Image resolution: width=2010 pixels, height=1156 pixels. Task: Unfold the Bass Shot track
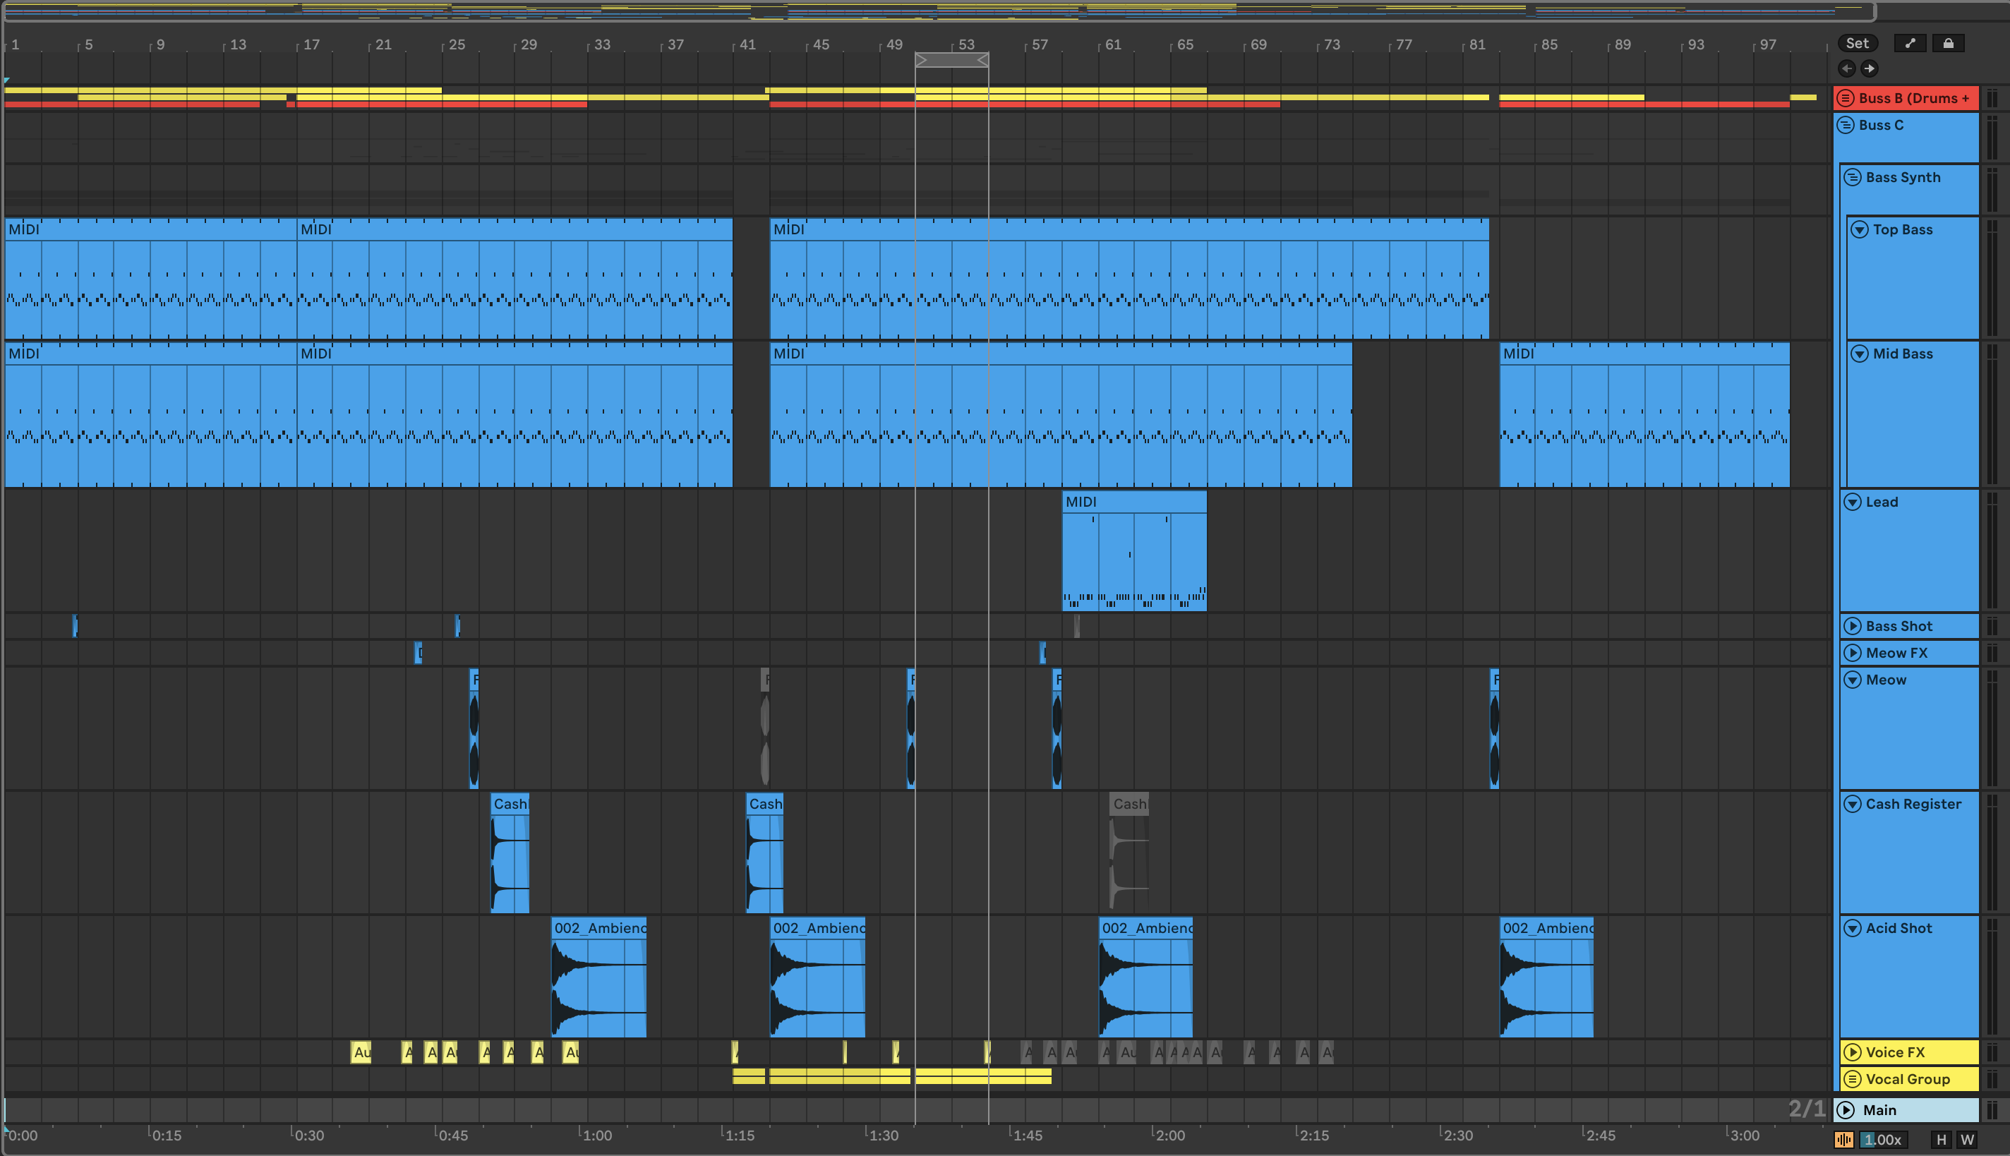tap(1853, 625)
